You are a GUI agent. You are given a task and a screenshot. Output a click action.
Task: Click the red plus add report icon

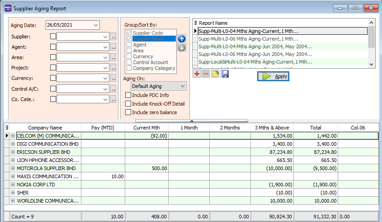tap(197, 74)
